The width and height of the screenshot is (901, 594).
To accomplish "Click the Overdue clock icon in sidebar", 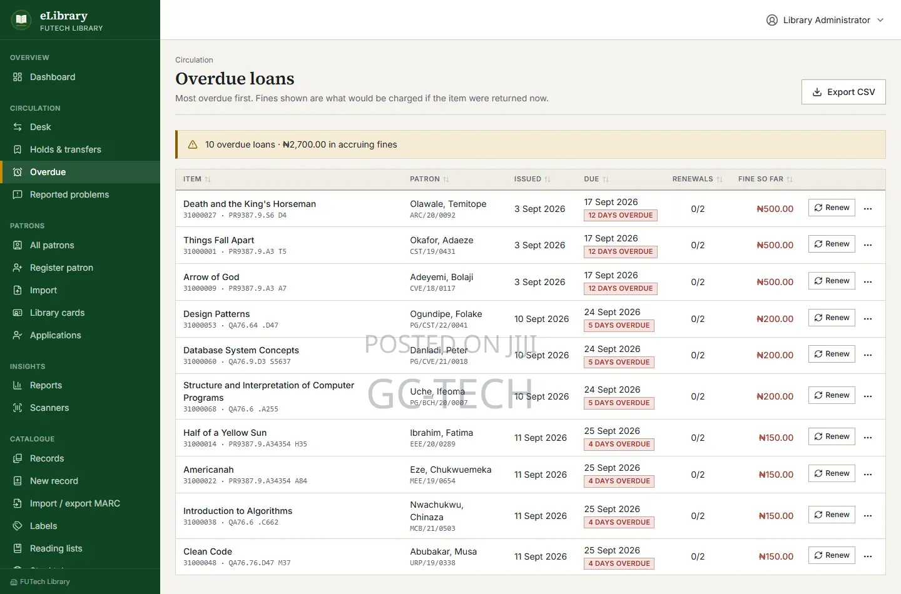I will point(18,172).
